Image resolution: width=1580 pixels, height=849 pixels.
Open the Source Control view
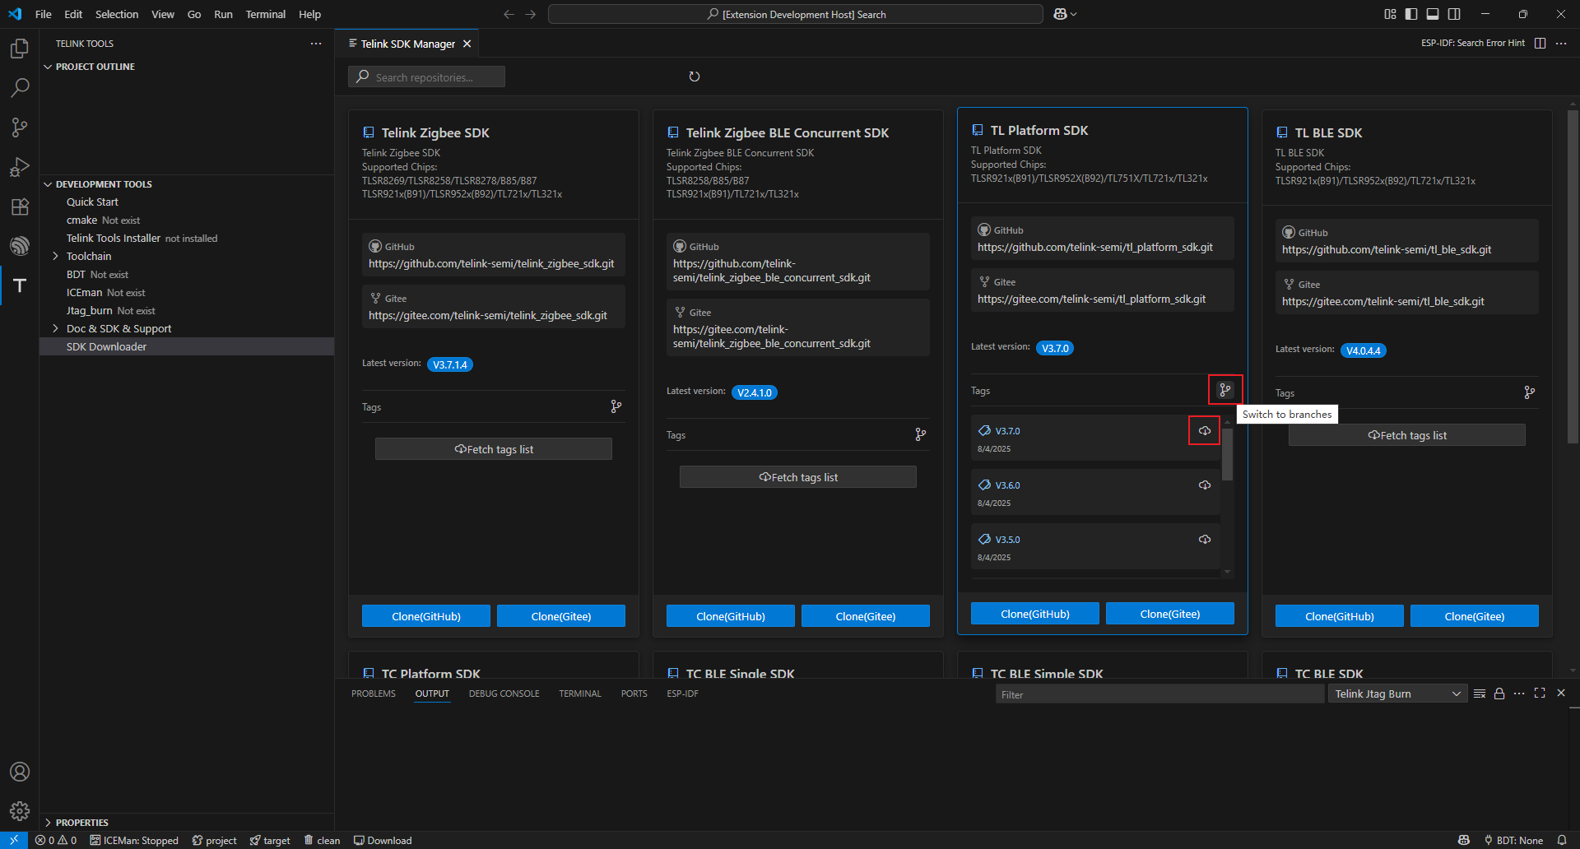tap(20, 127)
